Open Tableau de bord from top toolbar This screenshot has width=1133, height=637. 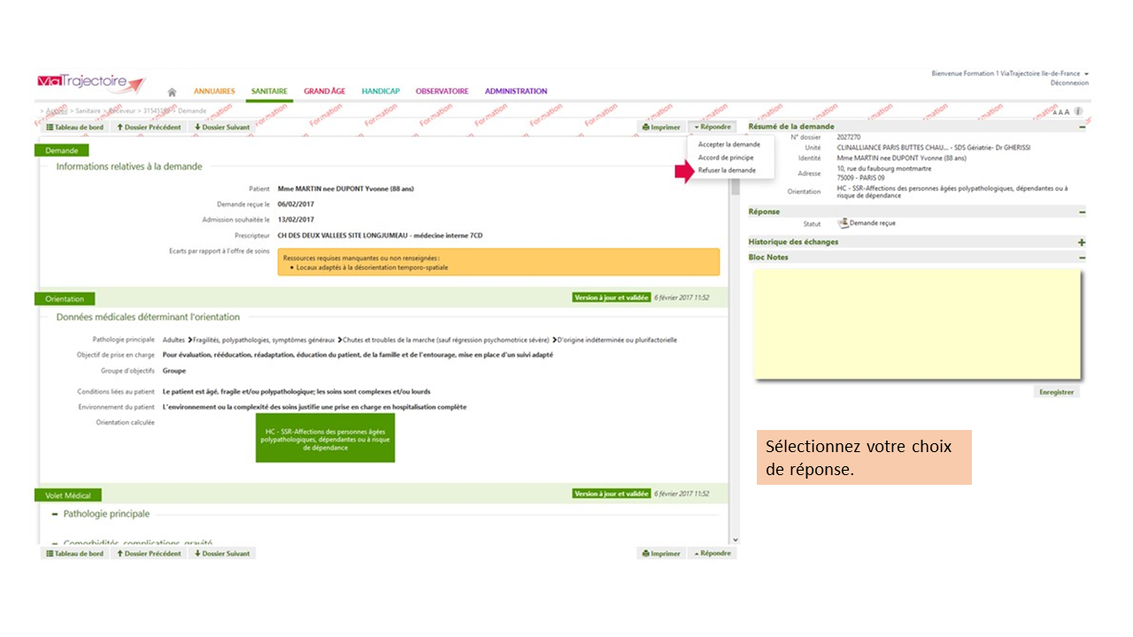[x=74, y=127]
